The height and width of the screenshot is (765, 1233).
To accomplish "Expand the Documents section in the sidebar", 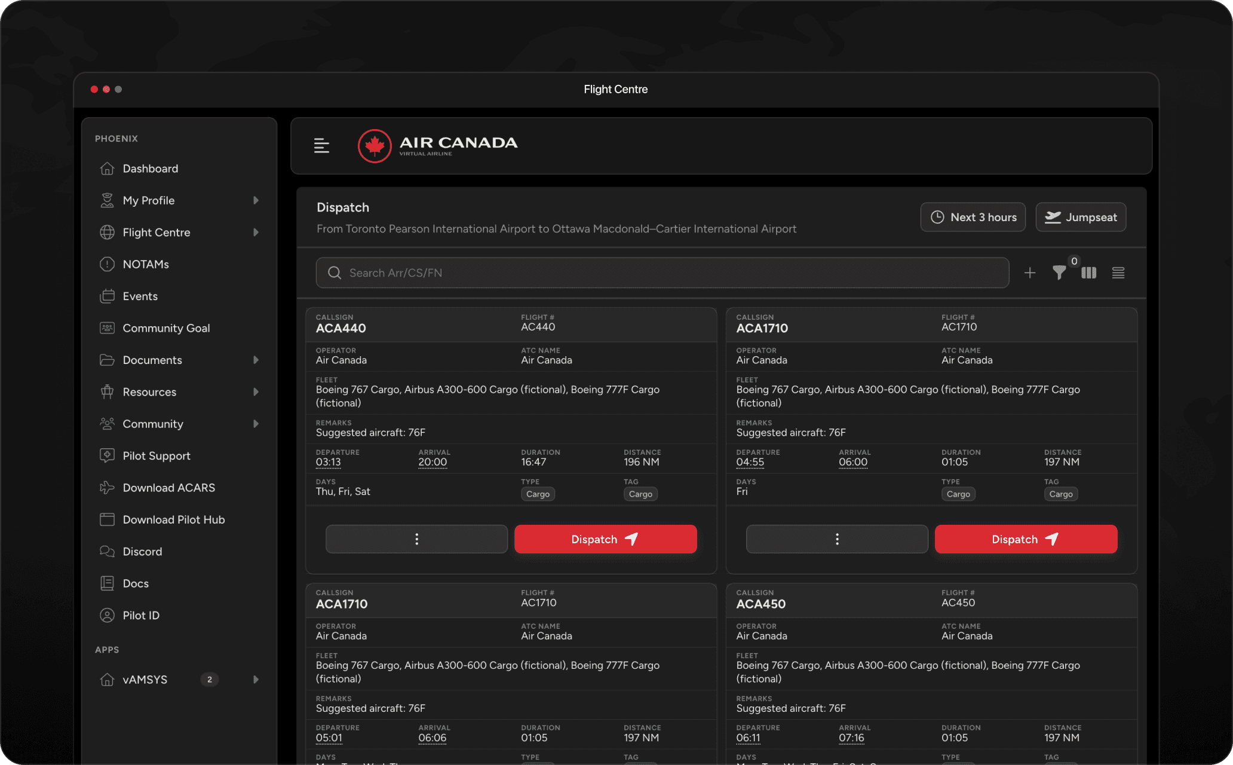I will click(x=152, y=360).
